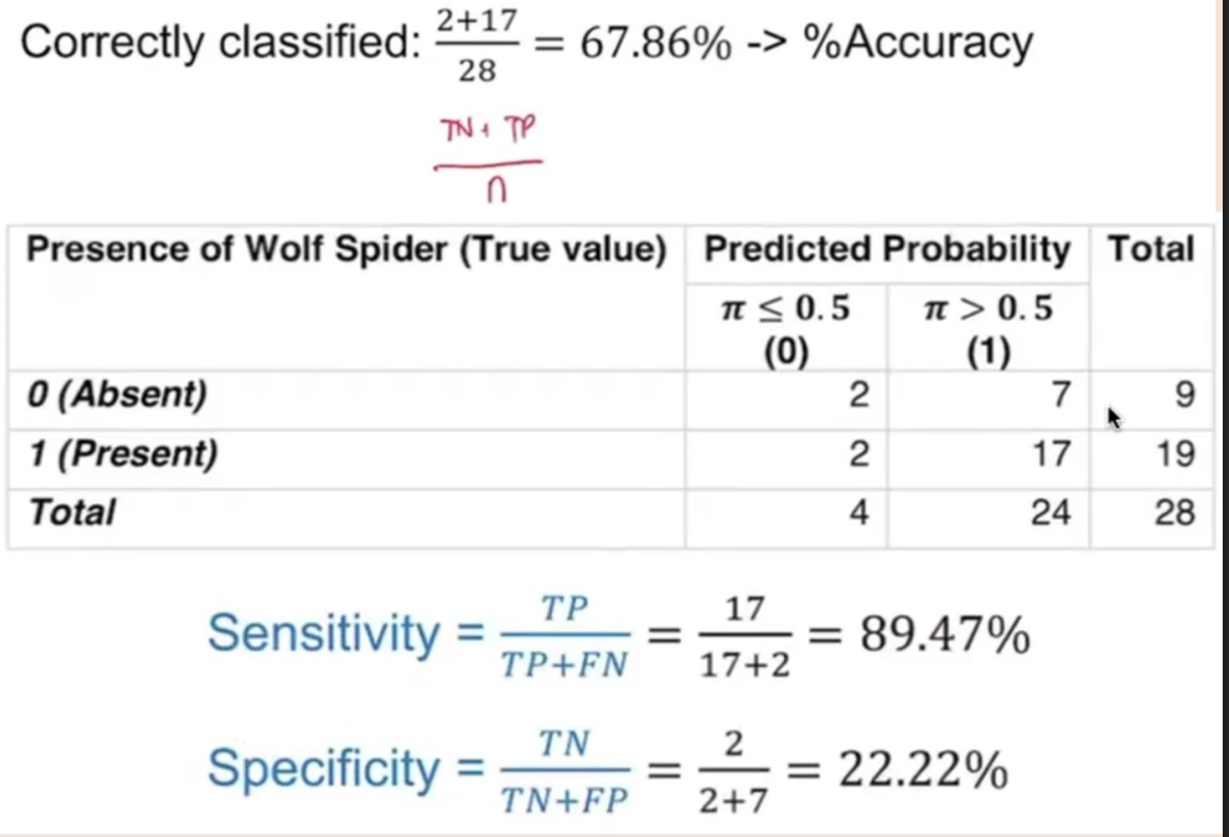The image size is (1229, 837).
Task: Click the "Presence of Wolf Spider" table header
Action: click(346, 250)
